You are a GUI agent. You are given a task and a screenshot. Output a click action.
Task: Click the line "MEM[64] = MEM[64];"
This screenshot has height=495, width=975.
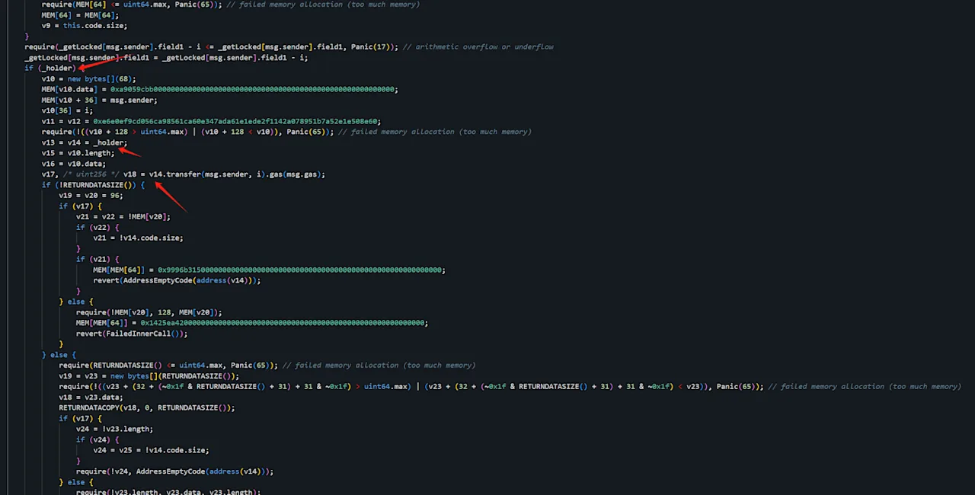pos(80,14)
